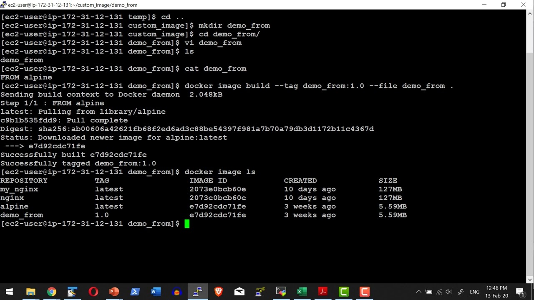The height and width of the screenshot is (300, 534).
Task: Show hidden system tray icons
Action: point(418,292)
